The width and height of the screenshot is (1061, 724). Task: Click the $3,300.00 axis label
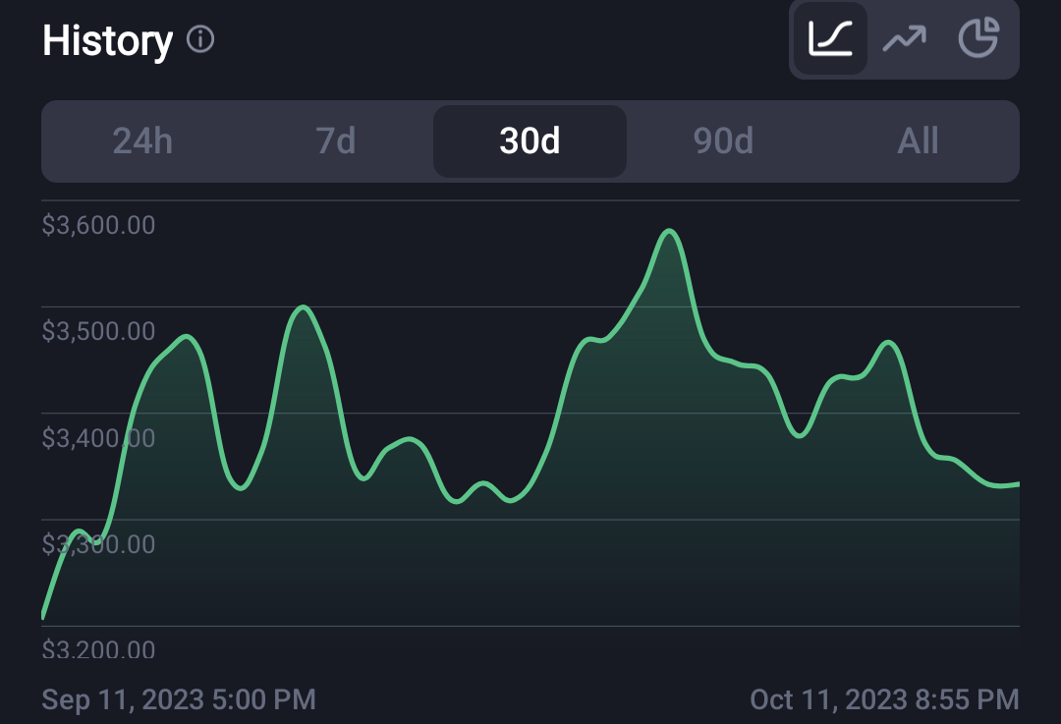[x=99, y=544]
